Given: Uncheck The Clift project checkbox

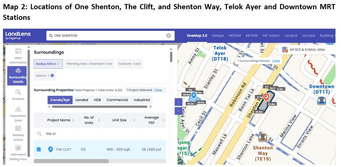Looking at the screenshot, I should [x=39, y=149].
